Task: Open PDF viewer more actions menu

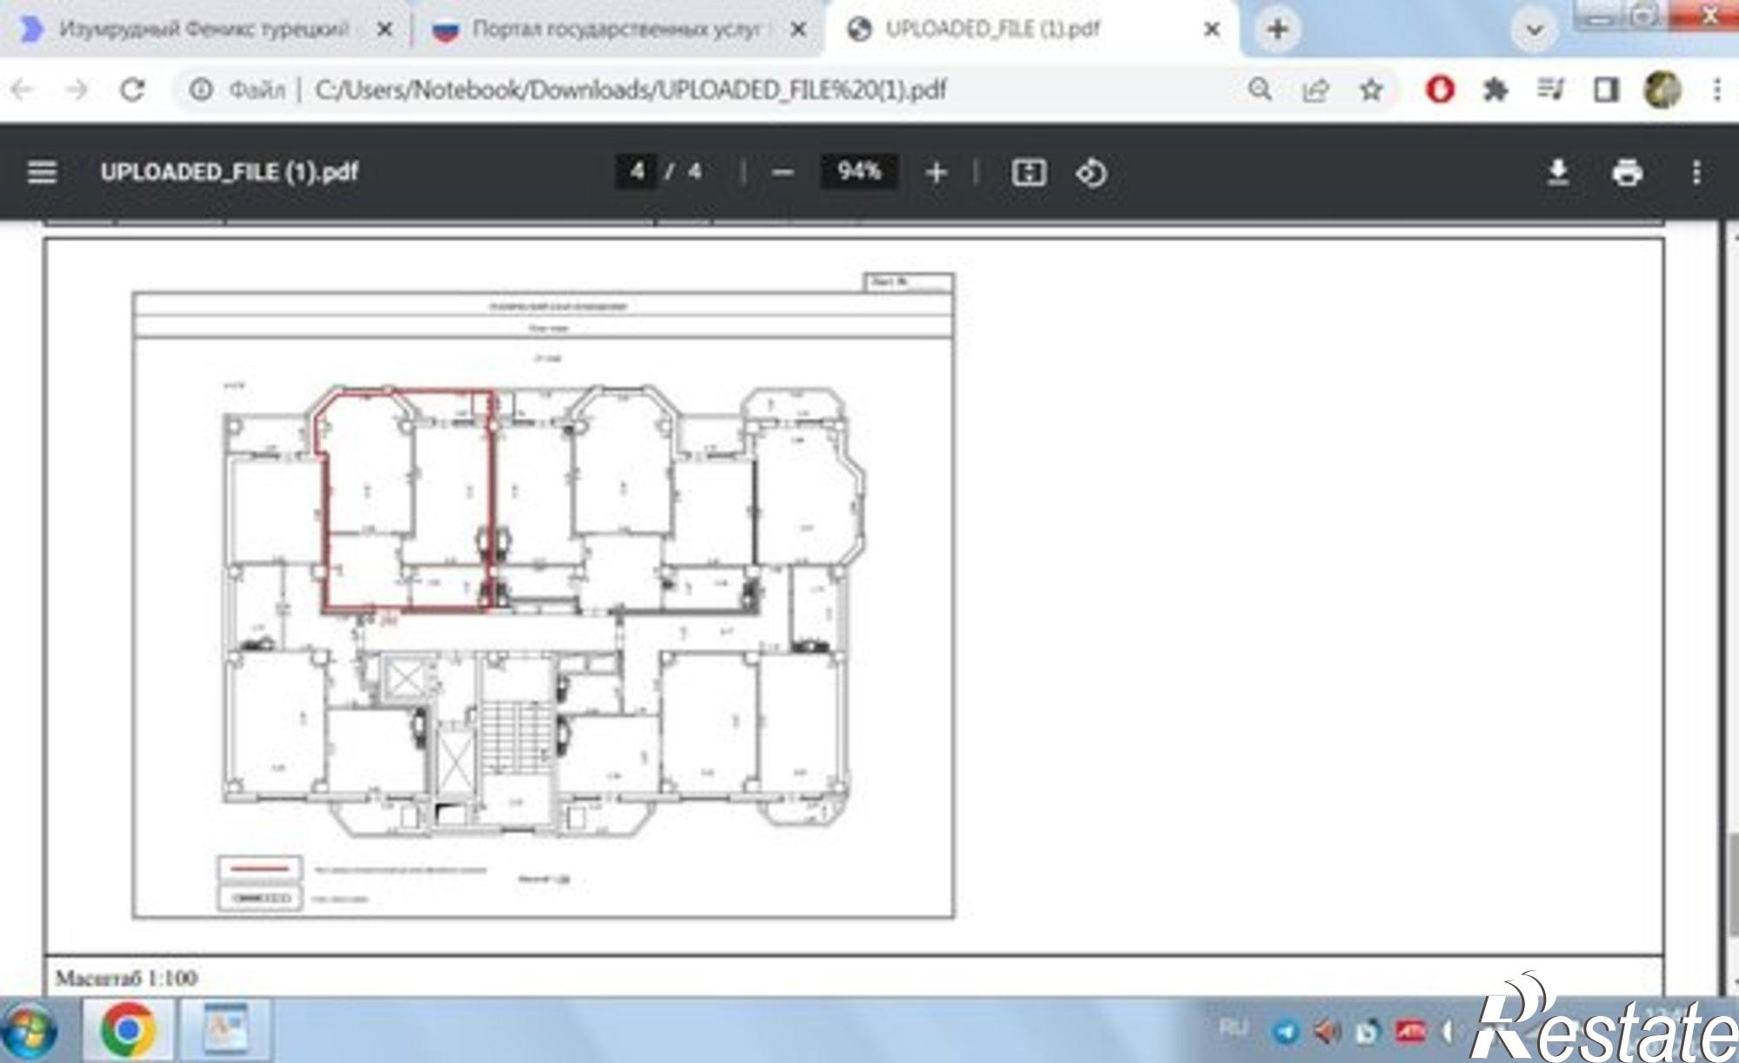Action: tap(1696, 173)
